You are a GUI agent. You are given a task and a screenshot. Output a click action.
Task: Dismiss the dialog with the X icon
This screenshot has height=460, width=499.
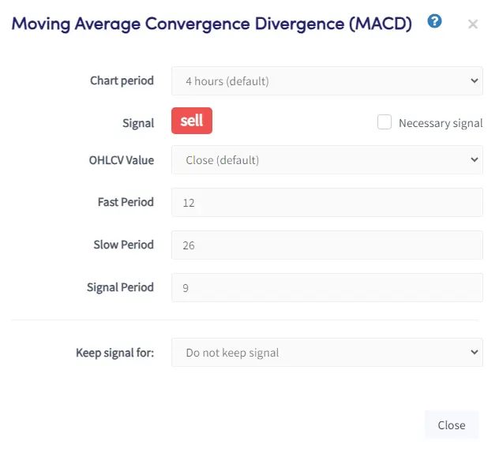coord(473,24)
